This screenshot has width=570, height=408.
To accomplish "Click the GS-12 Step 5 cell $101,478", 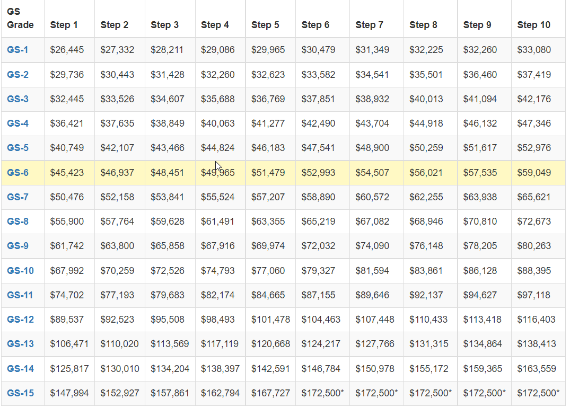I will click(270, 320).
